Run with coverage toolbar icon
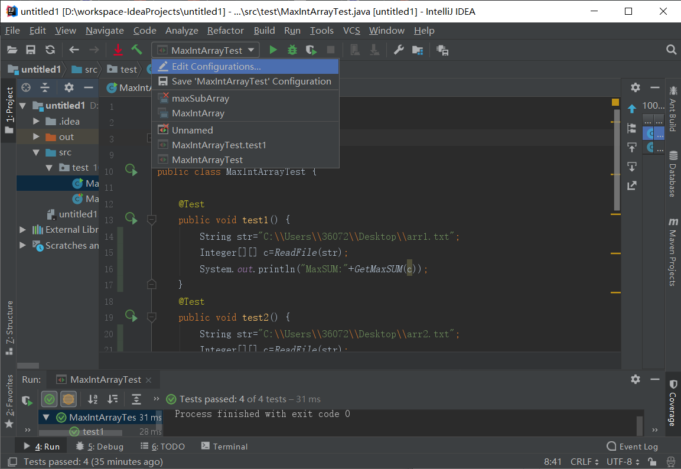The height and width of the screenshot is (469, 681). pos(311,50)
